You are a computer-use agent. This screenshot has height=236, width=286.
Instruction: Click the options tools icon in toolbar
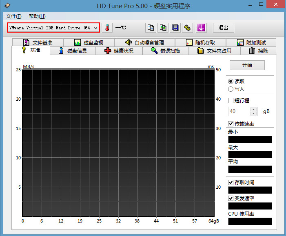pos(188,28)
